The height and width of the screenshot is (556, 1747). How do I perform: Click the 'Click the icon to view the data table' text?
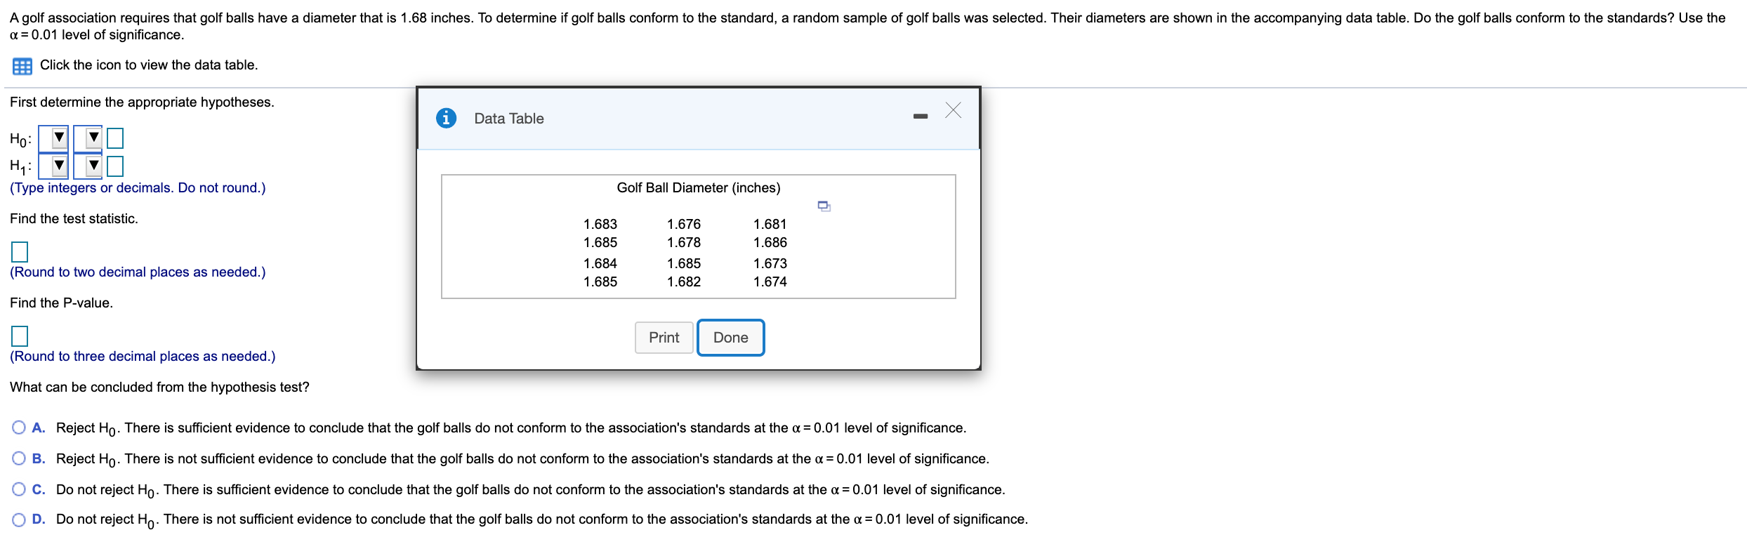149,65
